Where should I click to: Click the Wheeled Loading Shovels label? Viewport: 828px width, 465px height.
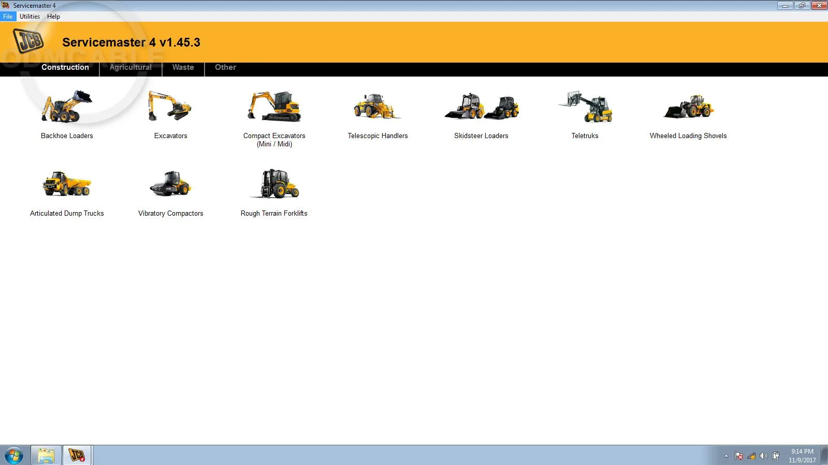click(689, 136)
